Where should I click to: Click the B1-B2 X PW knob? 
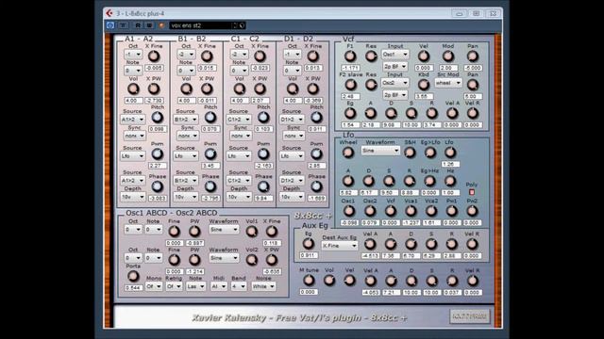207,89
